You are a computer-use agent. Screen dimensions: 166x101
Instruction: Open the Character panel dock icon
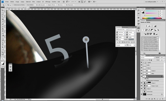click(138, 28)
